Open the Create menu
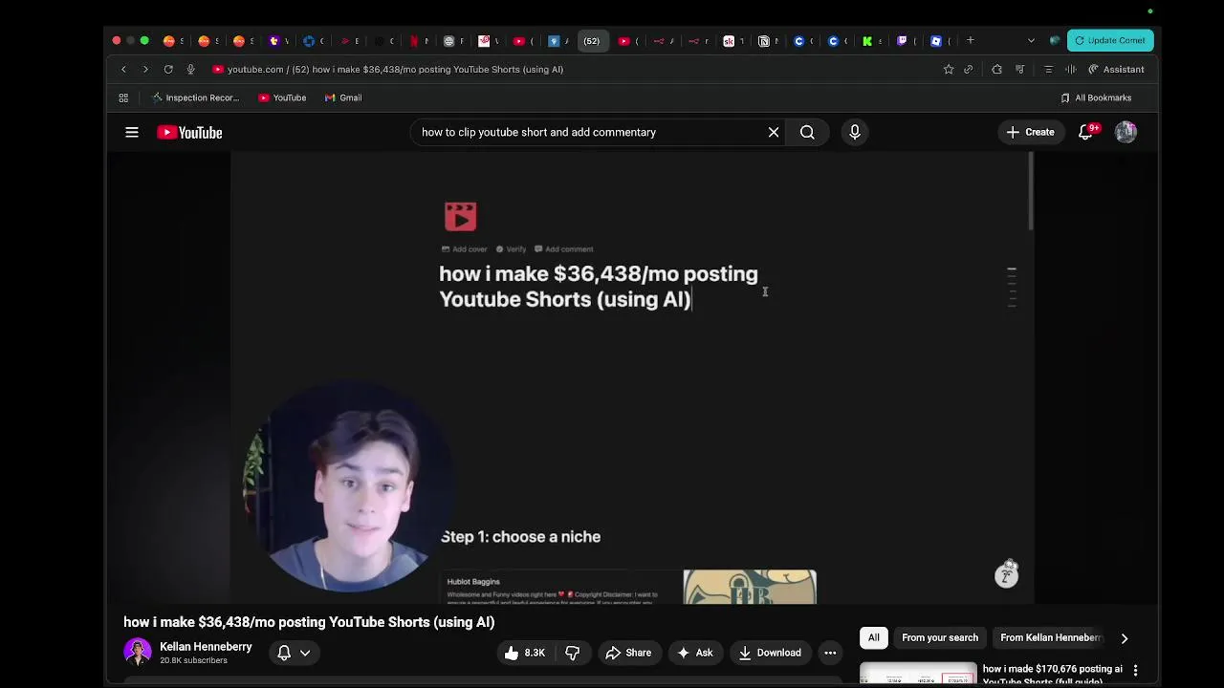The width and height of the screenshot is (1224, 688). pyautogui.click(x=1030, y=133)
